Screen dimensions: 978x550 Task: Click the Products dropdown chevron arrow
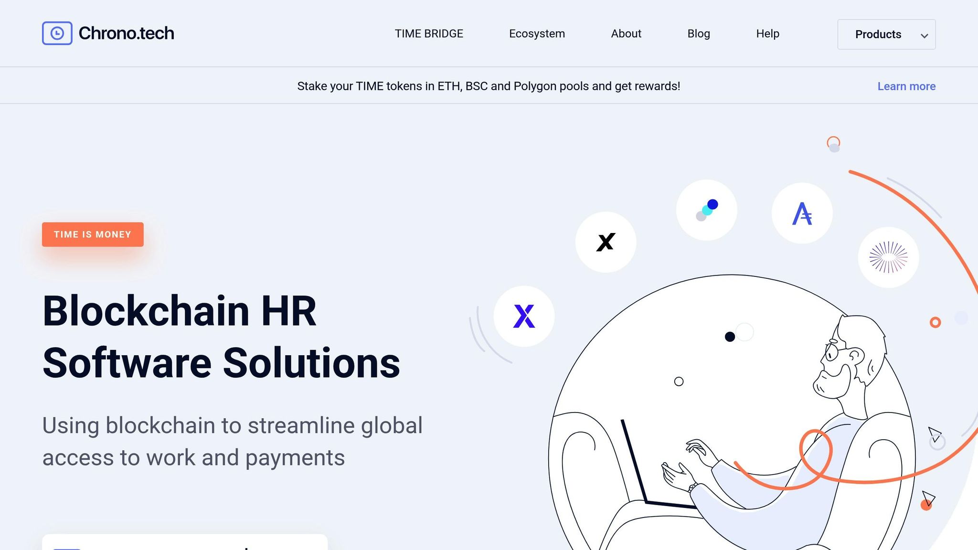tap(925, 36)
